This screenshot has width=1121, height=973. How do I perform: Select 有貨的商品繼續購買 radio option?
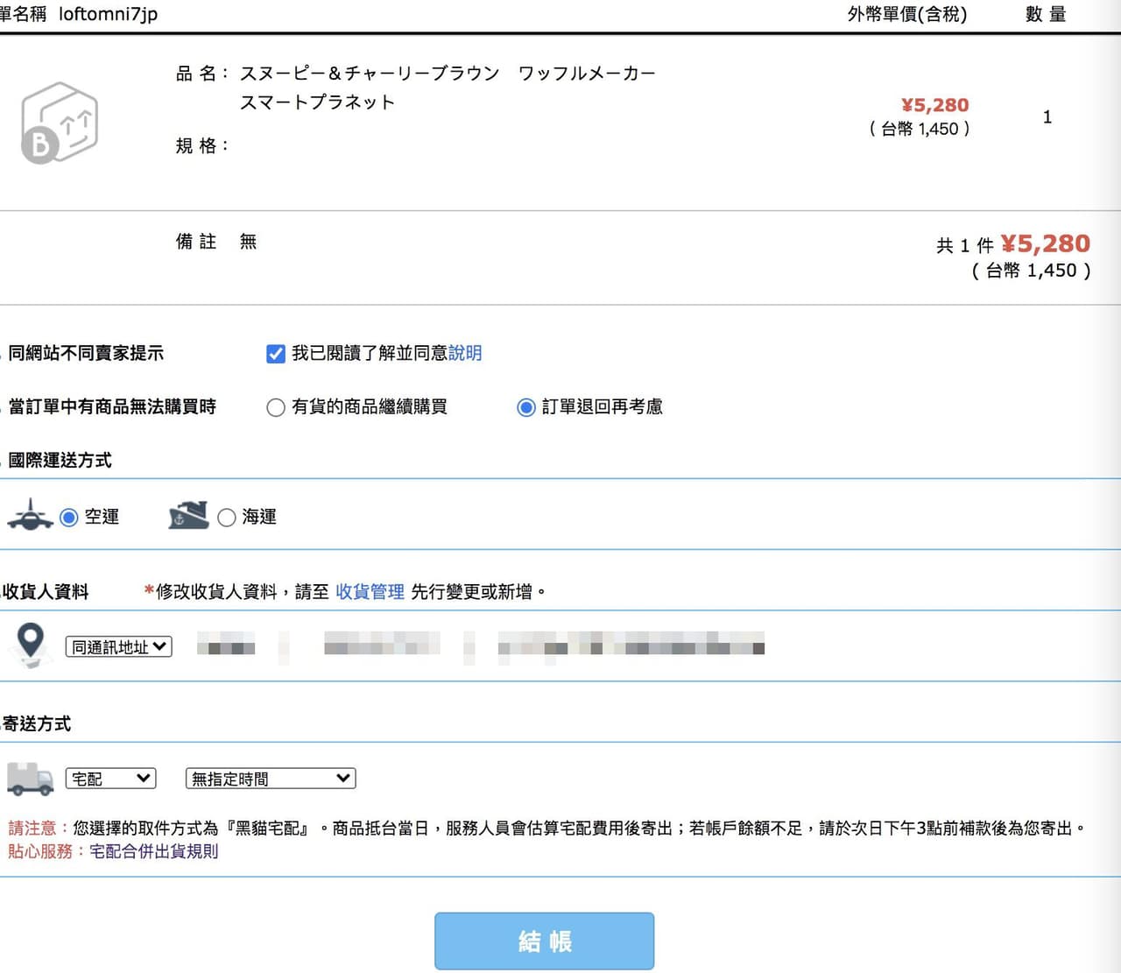pos(276,407)
